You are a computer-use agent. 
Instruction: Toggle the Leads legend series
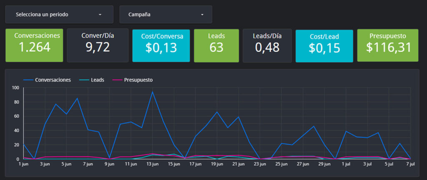[x=97, y=80]
